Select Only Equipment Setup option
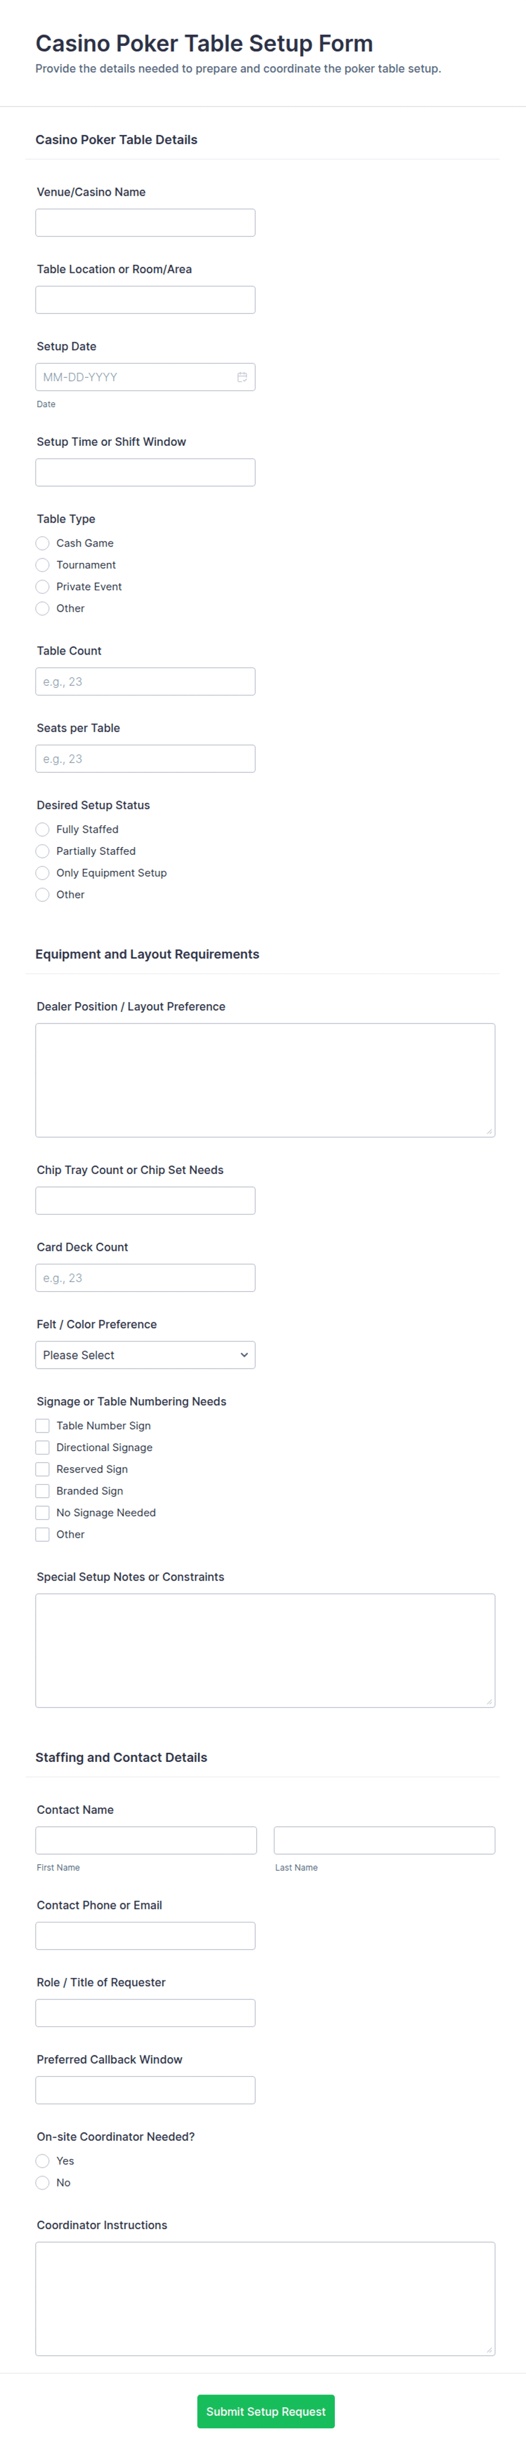This screenshot has width=526, height=2456. (x=43, y=874)
